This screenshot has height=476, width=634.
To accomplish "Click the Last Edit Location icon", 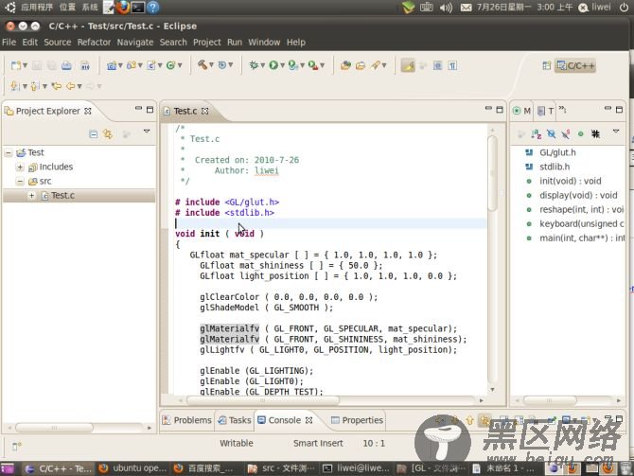I will tap(57, 86).
